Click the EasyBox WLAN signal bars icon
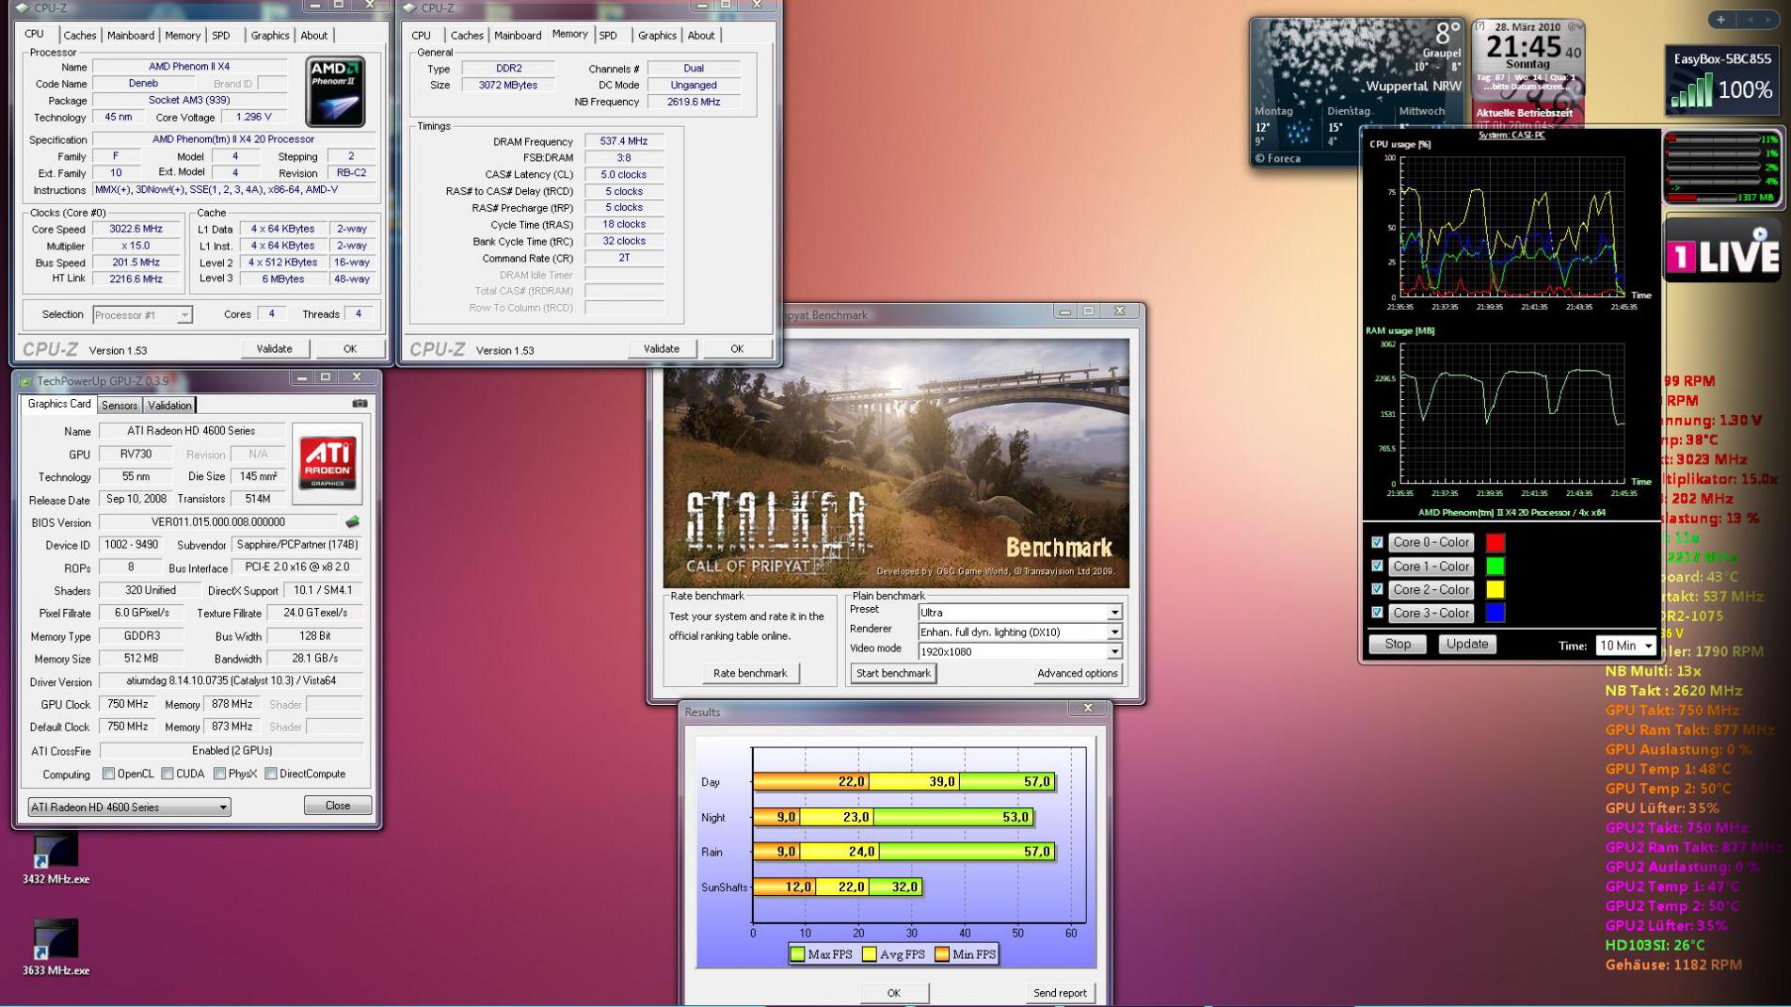Screen dimensions: 1791x1007 tap(1691, 92)
